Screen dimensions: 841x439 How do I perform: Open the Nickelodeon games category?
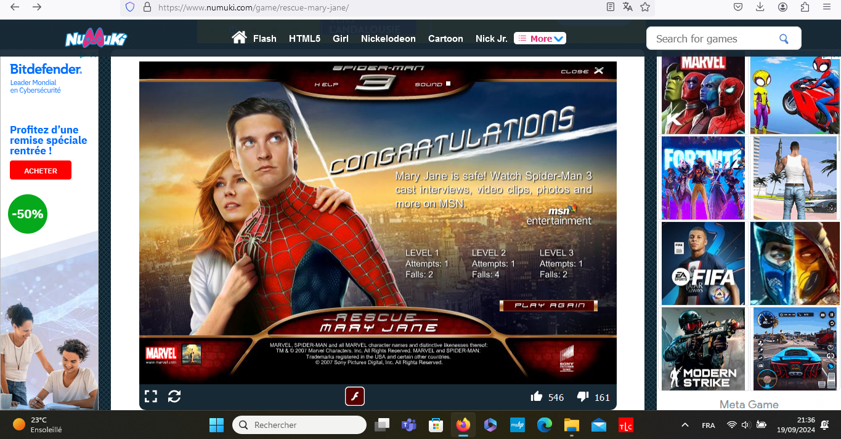(x=388, y=38)
